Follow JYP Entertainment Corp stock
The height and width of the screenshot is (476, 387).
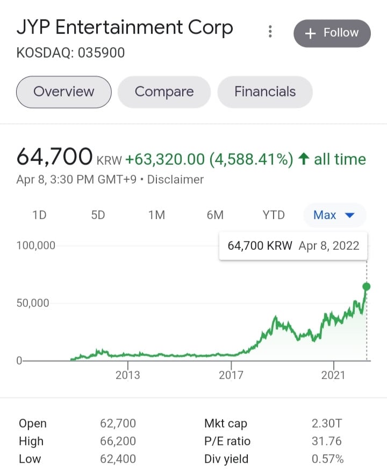point(332,33)
